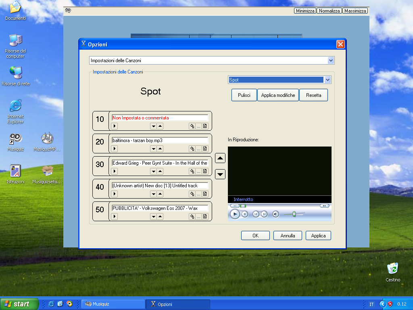
Task: Click the fast forward button in player
Action: click(324, 206)
